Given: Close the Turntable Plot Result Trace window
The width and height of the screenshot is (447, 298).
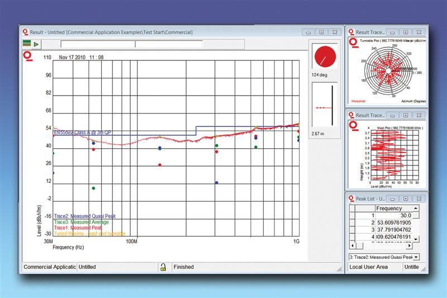Looking at the screenshot, I should [419, 32].
